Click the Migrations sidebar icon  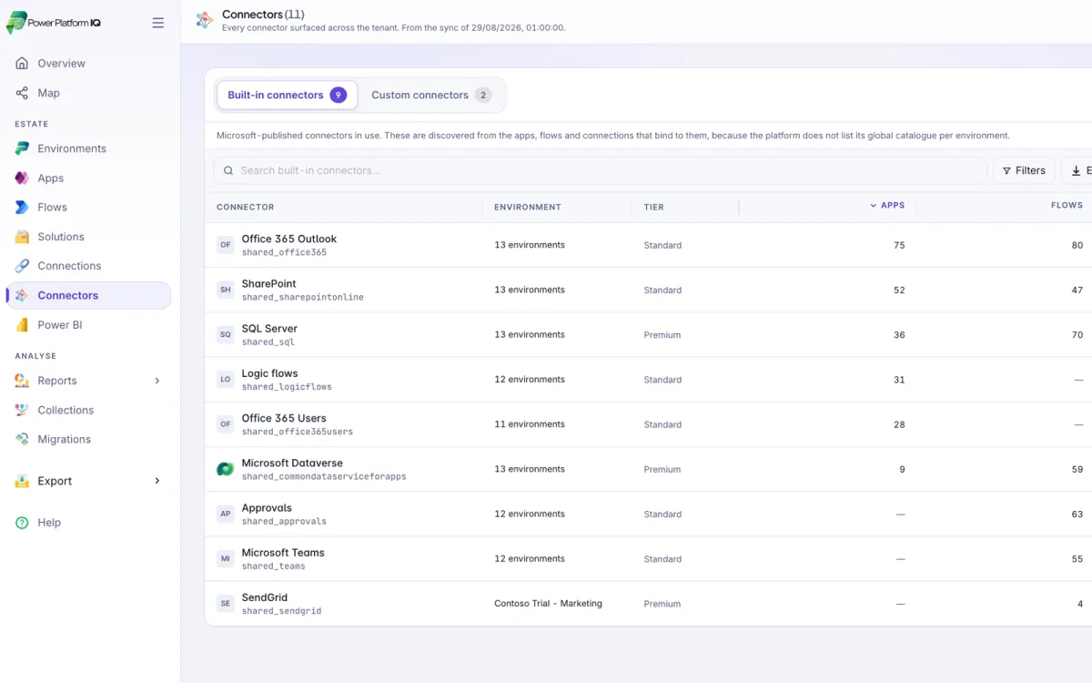tap(22, 439)
